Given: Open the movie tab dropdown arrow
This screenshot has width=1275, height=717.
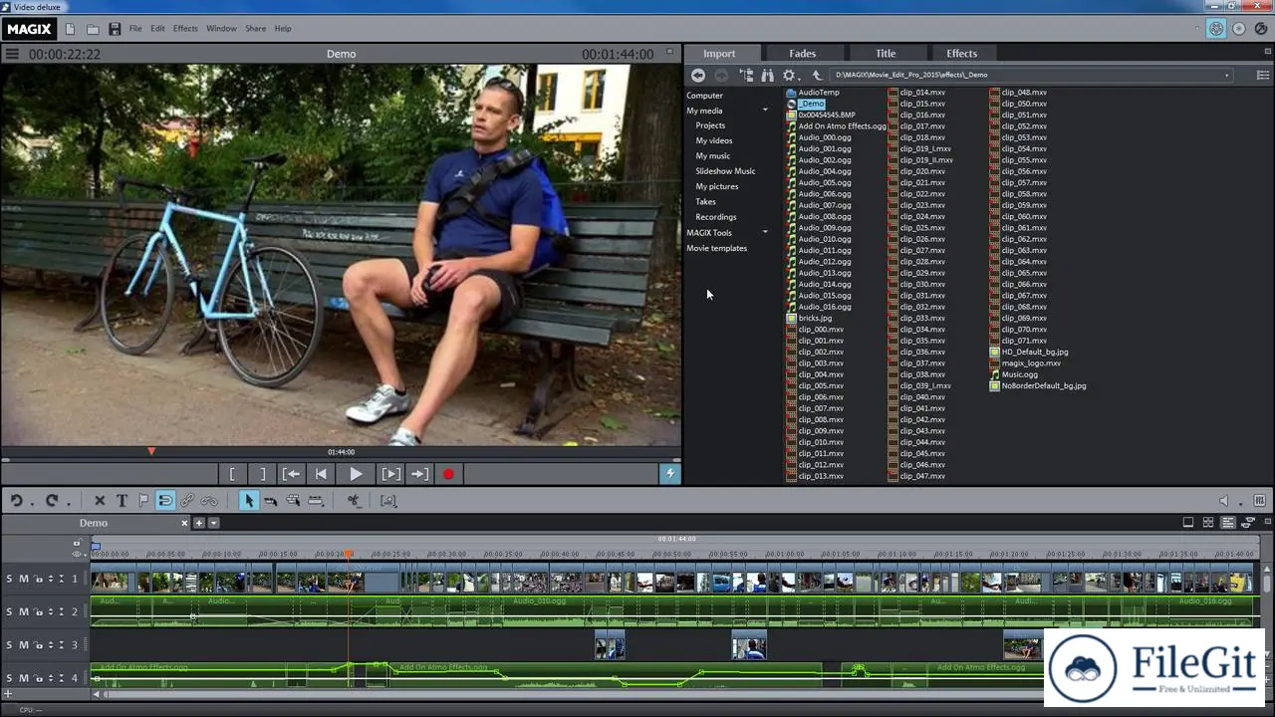Looking at the screenshot, I should 213,523.
